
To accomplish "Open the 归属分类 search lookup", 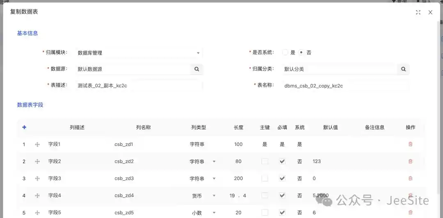I will click(404, 69).
